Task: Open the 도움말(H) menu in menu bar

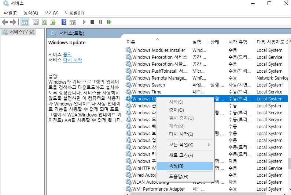Action: point(74,13)
